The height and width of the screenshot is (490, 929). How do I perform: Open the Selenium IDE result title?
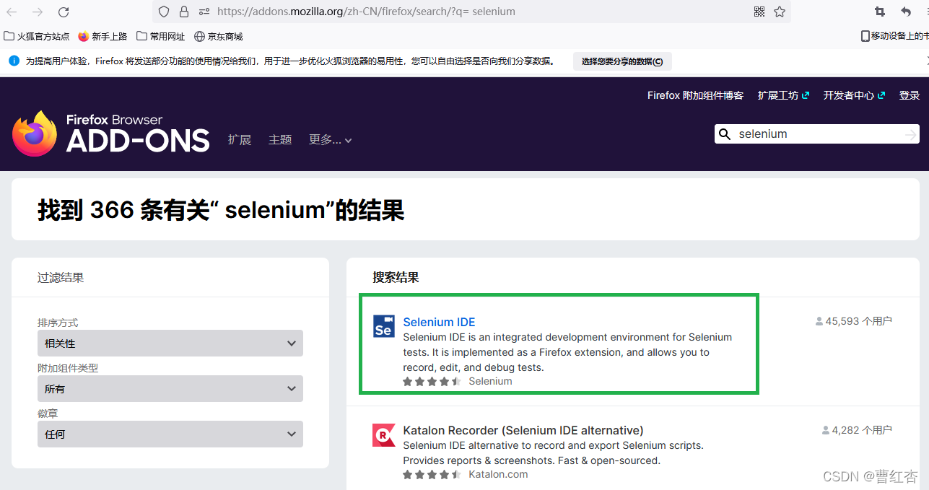click(x=439, y=322)
